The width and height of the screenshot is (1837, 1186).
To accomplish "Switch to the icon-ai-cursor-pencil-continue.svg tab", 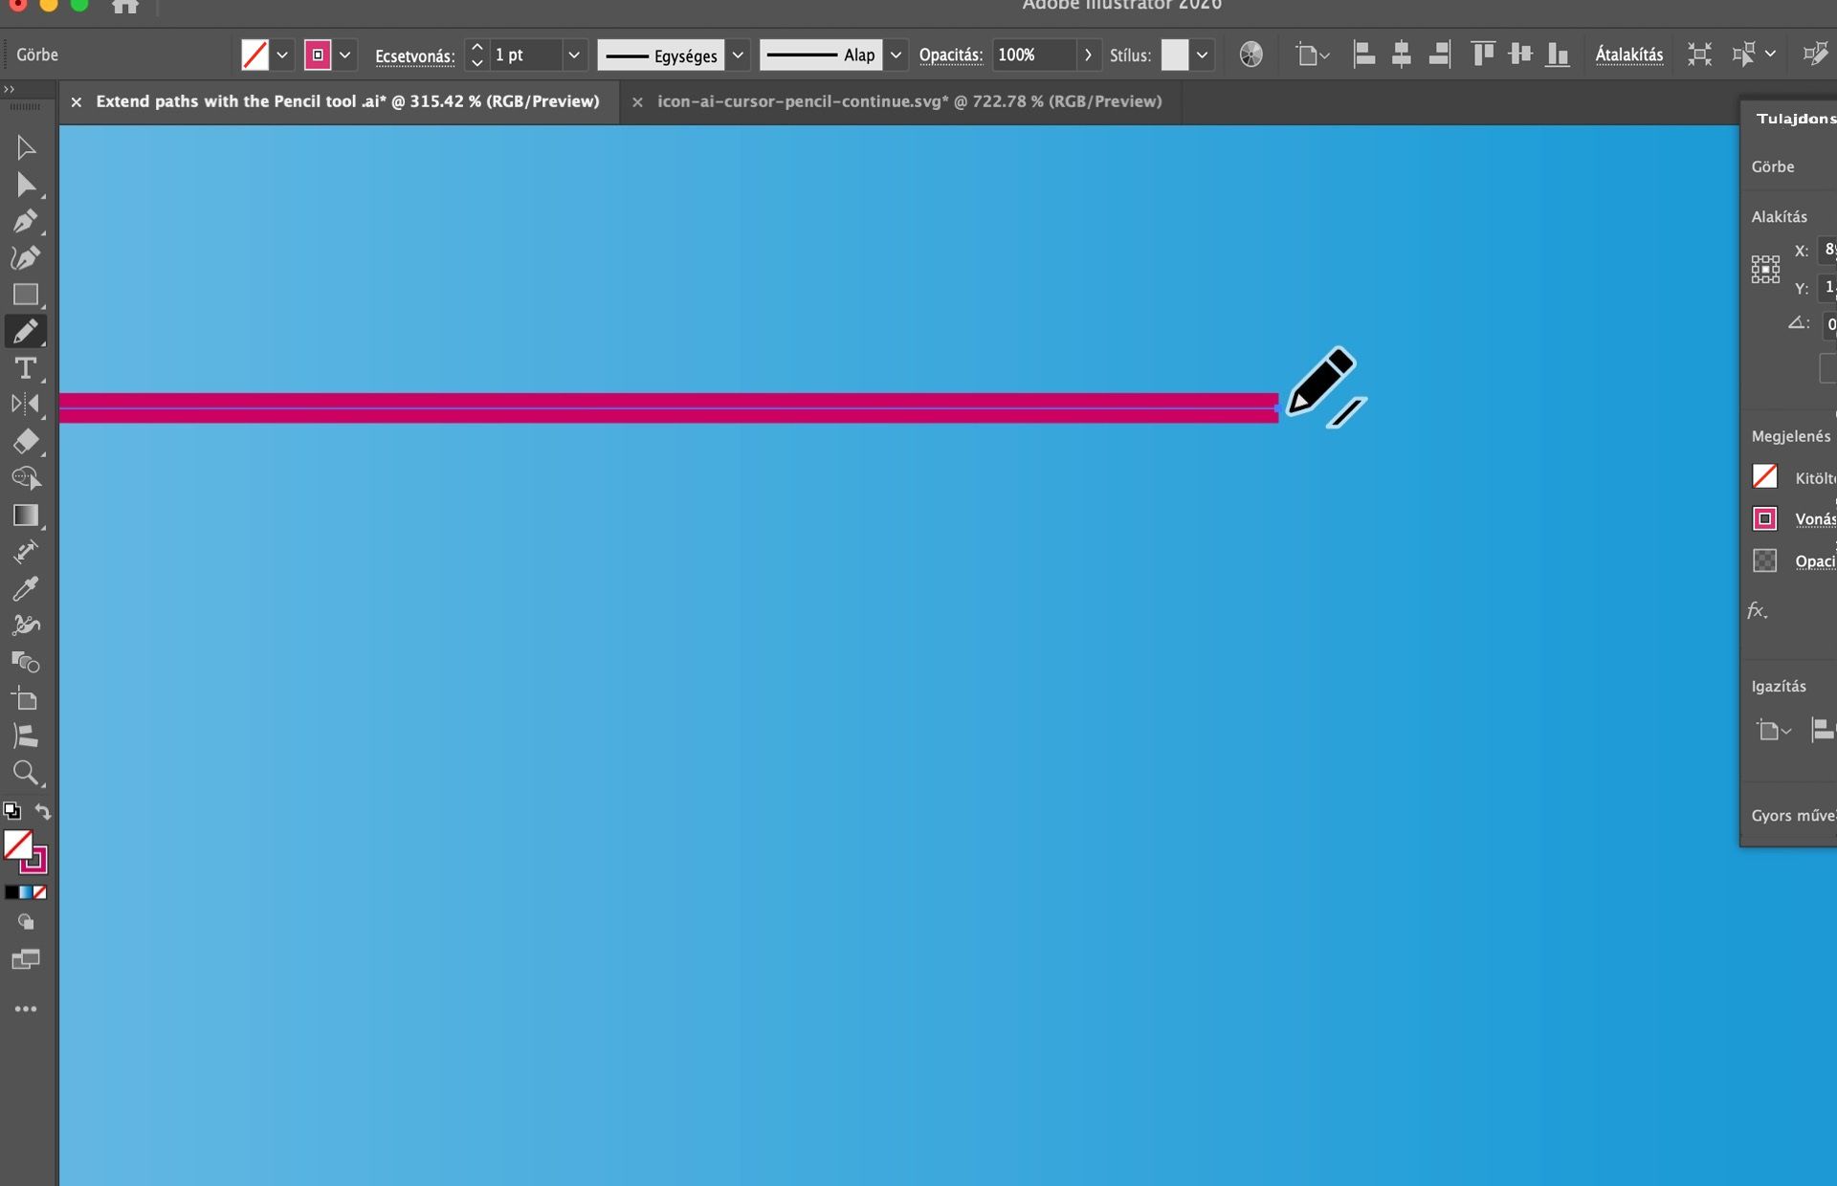I will coord(909,101).
